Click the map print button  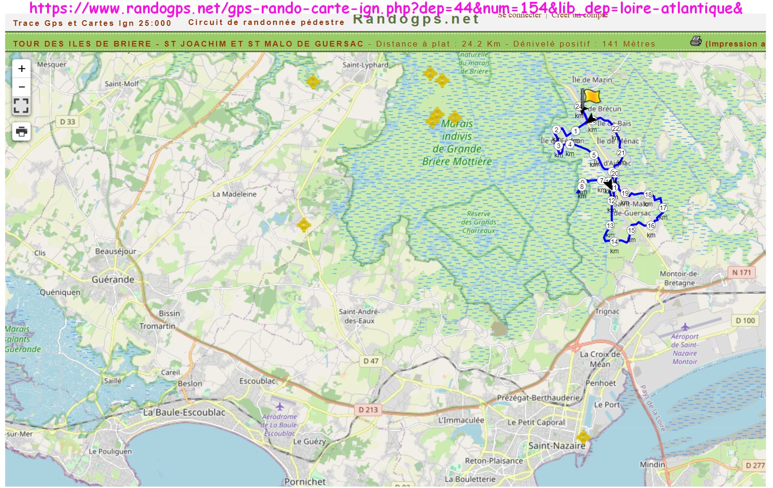coord(22,132)
